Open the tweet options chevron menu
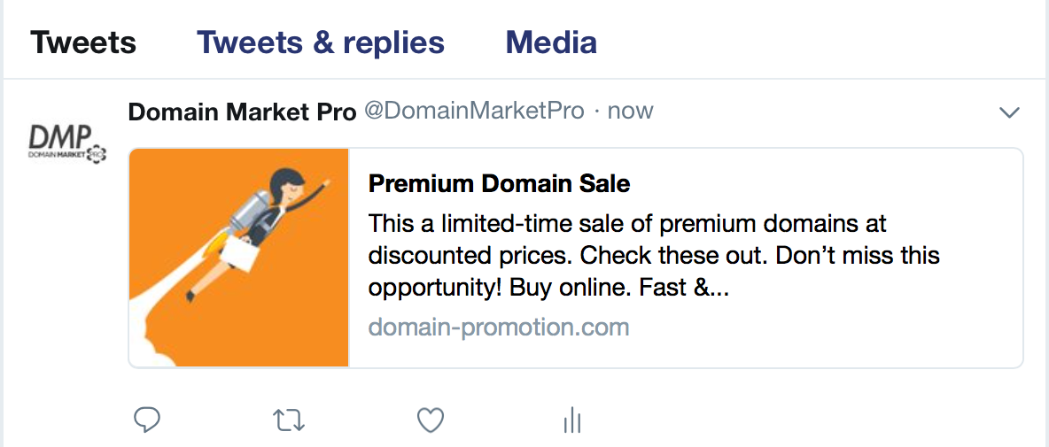Screen dimensions: 1049x447 click(x=1009, y=112)
